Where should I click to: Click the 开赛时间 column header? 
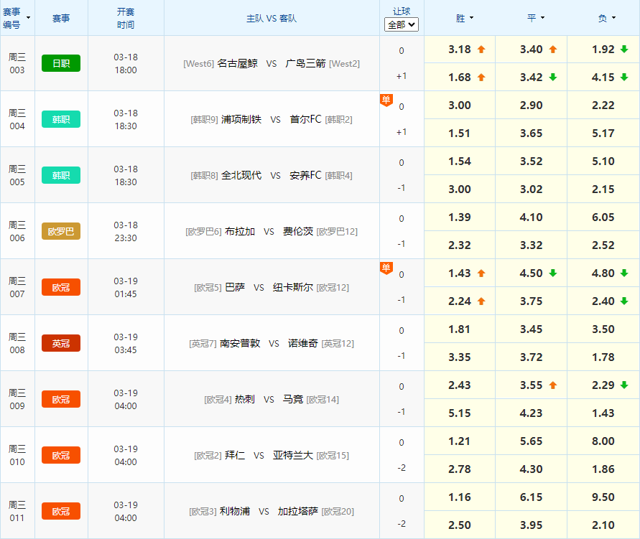(x=126, y=19)
